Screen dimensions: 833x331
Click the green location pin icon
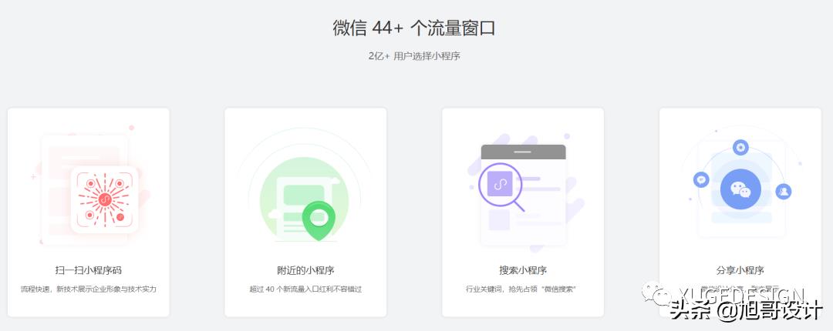click(319, 221)
